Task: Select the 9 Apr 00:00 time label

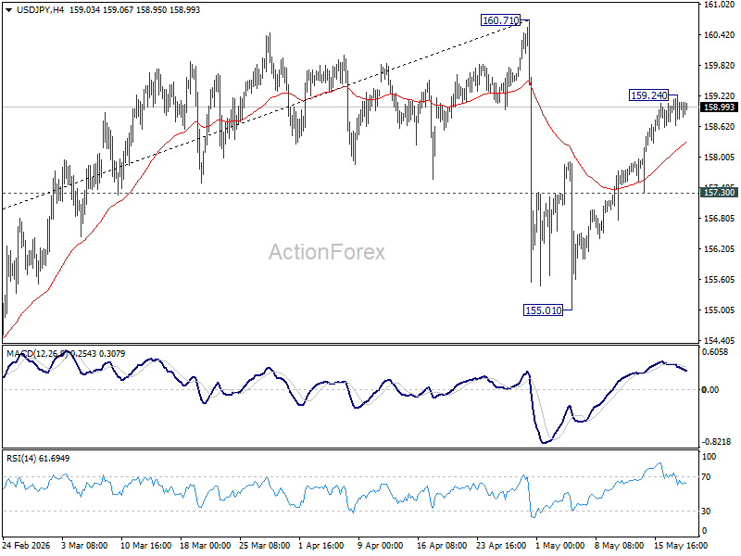Action: [x=381, y=546]
